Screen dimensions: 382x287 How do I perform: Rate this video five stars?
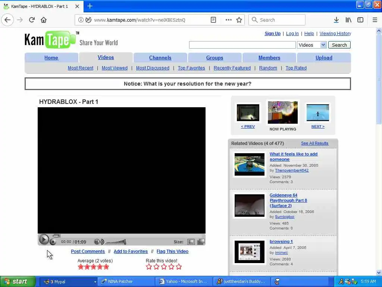[179, 267]
